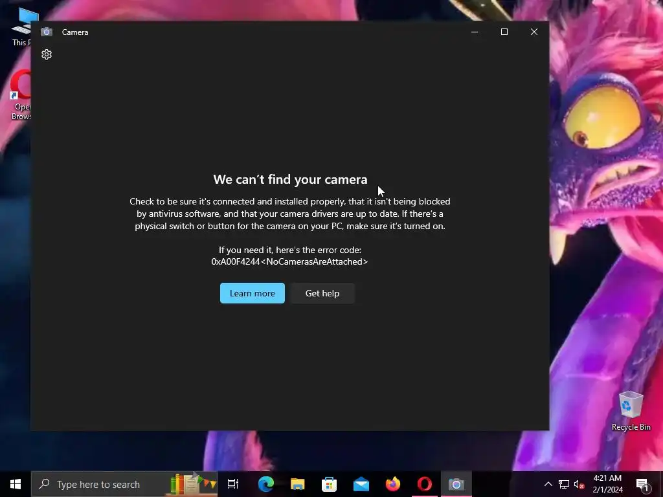This screenshot has height=497, width=663.
Task: Select the This PC desktop icon
Action: [22, 27]
